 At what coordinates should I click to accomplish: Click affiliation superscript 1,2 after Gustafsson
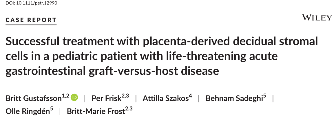tap(65, 96)
